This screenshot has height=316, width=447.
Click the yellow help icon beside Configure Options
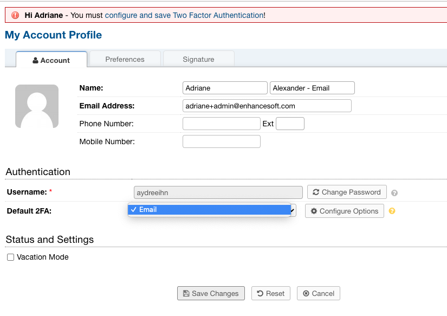coord(392,211)
